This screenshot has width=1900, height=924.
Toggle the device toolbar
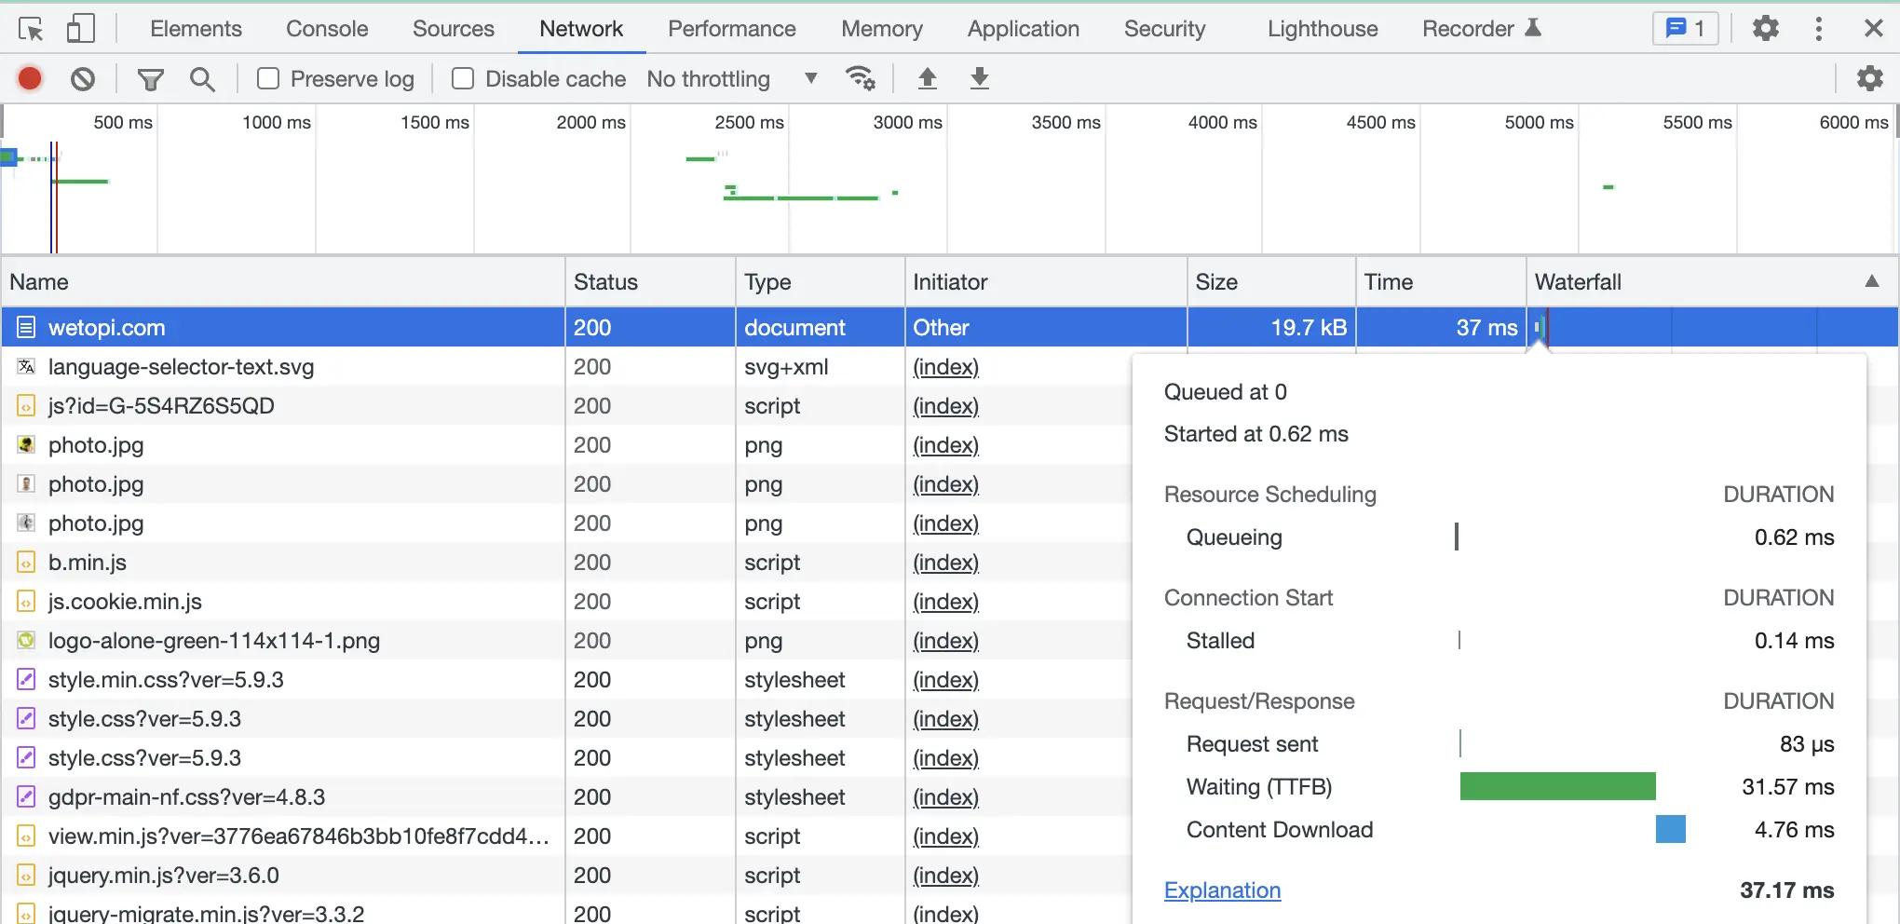tap(81, 28)
